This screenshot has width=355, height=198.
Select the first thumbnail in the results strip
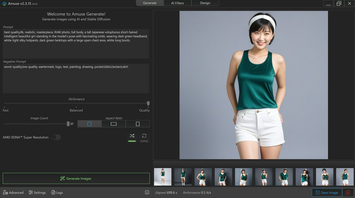point(163,177)
